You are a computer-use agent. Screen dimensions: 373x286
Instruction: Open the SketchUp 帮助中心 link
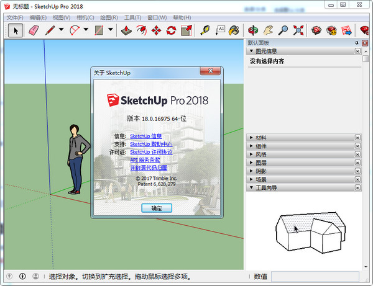pyautogui.click(x=151, y=144)
